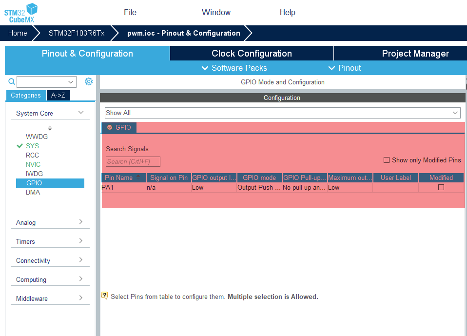Click the Pin Name sort arrow icon
Viewport: 467px width, 336px height.
138,177
